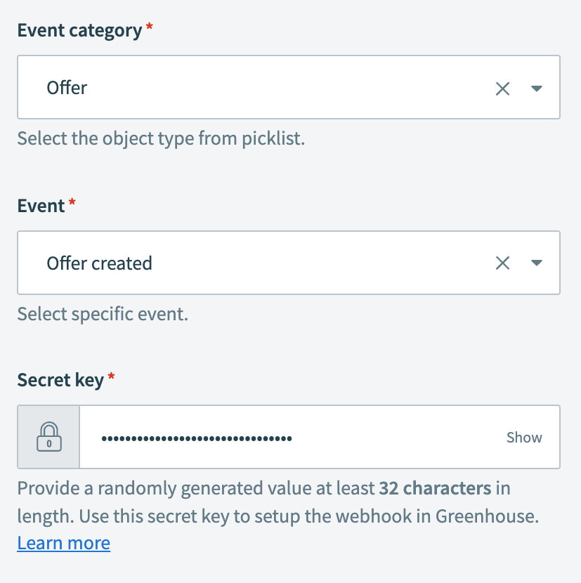Click the down-arrow icon next to Offer created

[x=536, y=263]
